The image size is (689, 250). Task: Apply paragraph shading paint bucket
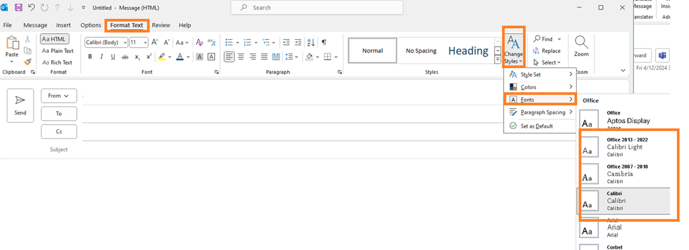309,57
